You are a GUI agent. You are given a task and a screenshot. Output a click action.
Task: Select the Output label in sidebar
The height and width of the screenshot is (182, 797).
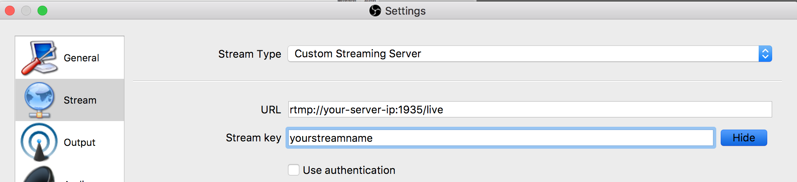click(80, 143)
